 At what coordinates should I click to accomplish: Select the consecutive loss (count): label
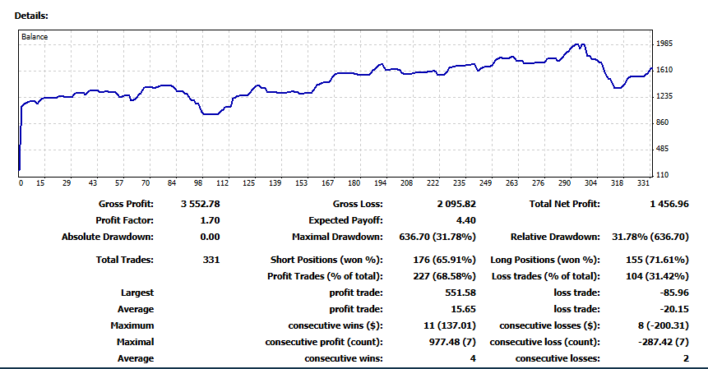[545, 342]
